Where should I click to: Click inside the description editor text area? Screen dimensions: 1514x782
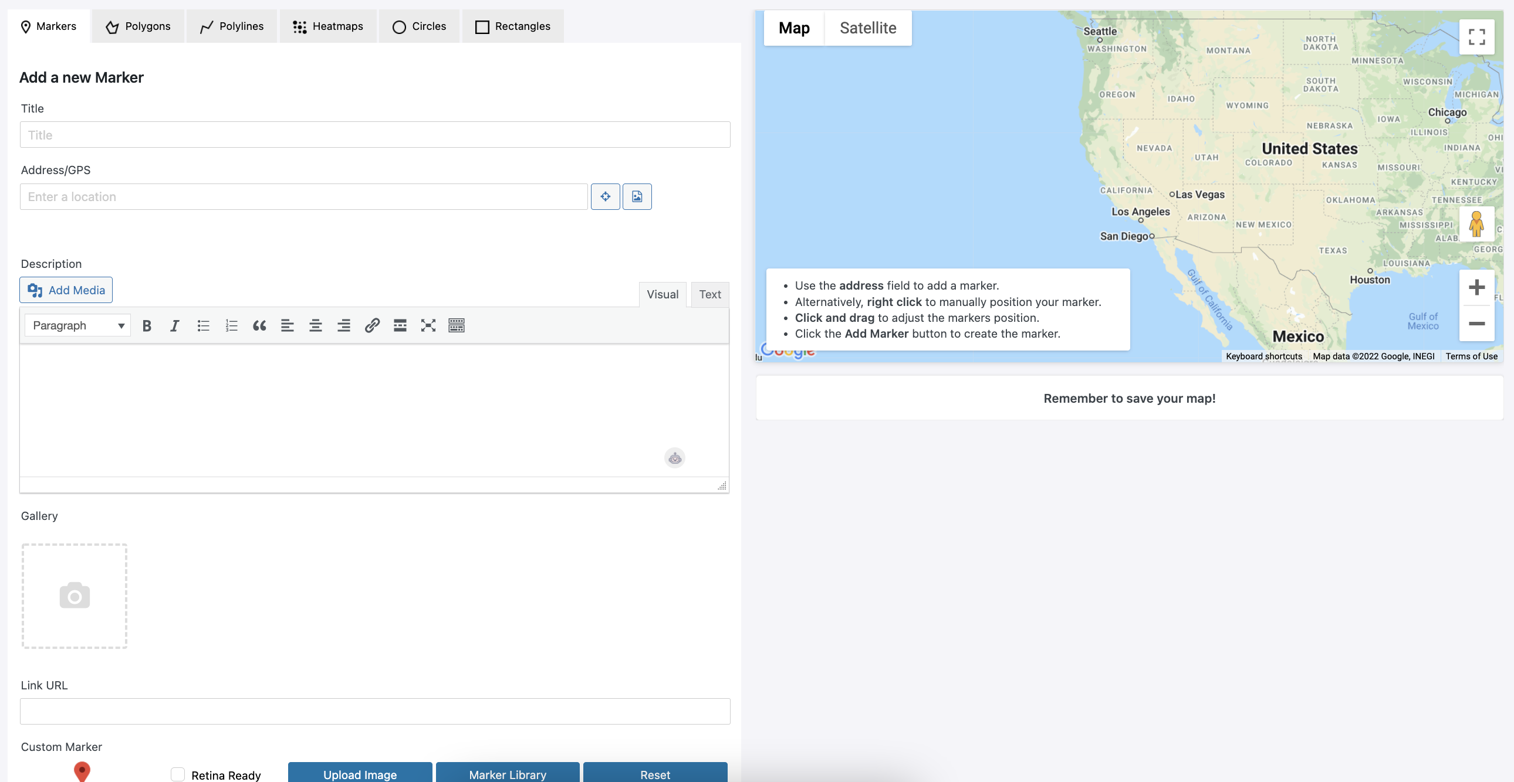click(374, 411)
